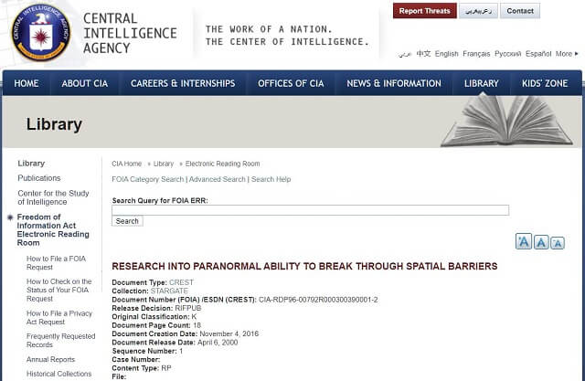Image resolution: width=585 pixels, height=381 pixels.
Task: Open Center for the Study of Intelligence
Action: click(x=53, y=197)
